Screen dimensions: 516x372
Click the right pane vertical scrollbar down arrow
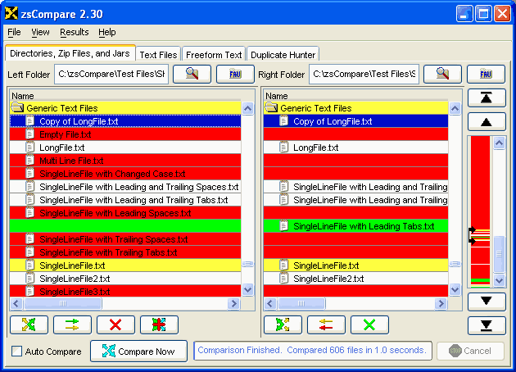[455, 290]
